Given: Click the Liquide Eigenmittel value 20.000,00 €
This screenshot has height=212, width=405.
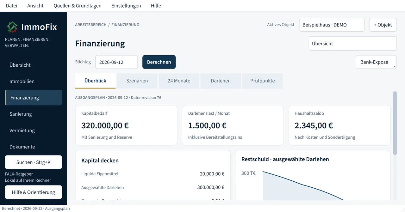Looking at the screenshot, I should (x=212, y=174).
